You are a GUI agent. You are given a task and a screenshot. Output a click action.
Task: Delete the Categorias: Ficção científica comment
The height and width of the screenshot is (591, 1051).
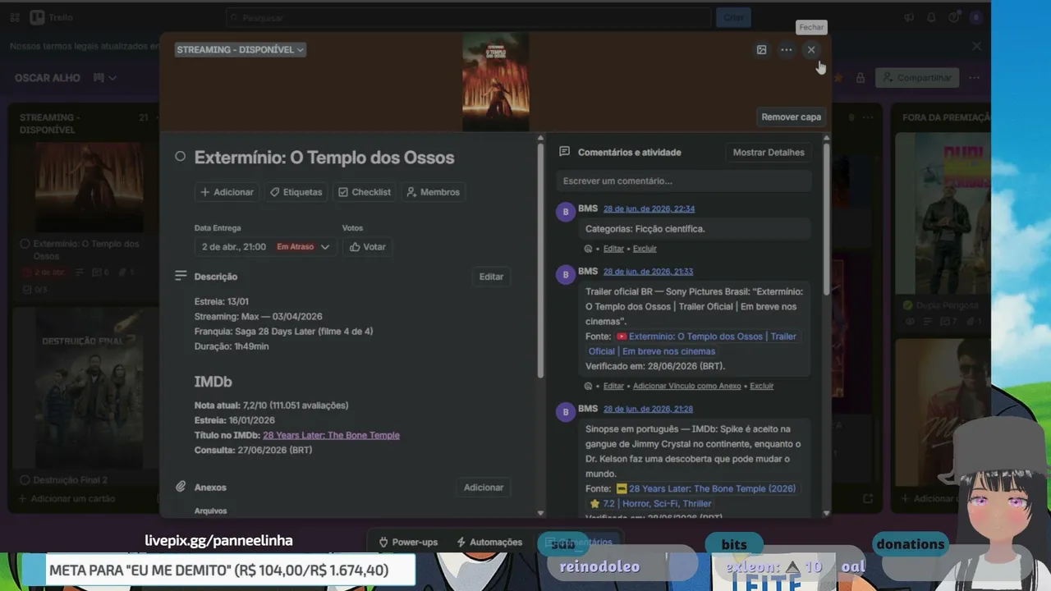click(645, 249)
